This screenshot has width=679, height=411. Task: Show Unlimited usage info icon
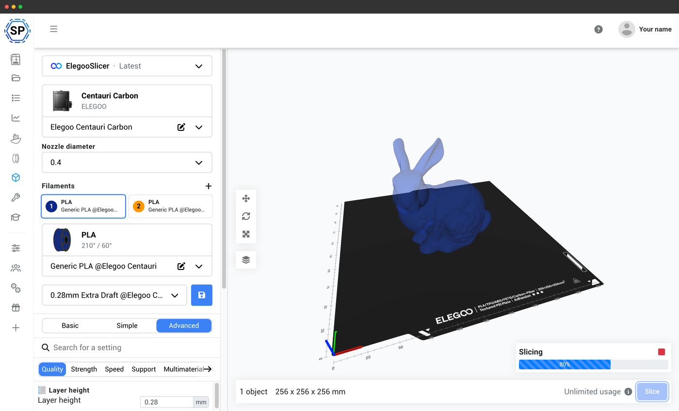(x=628, y=392)
